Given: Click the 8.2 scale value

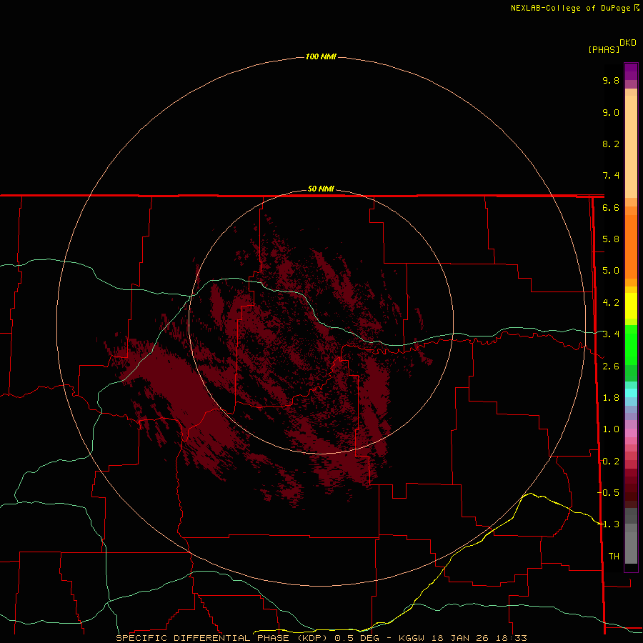Looking at the screenshot, I should coord(611,144).
